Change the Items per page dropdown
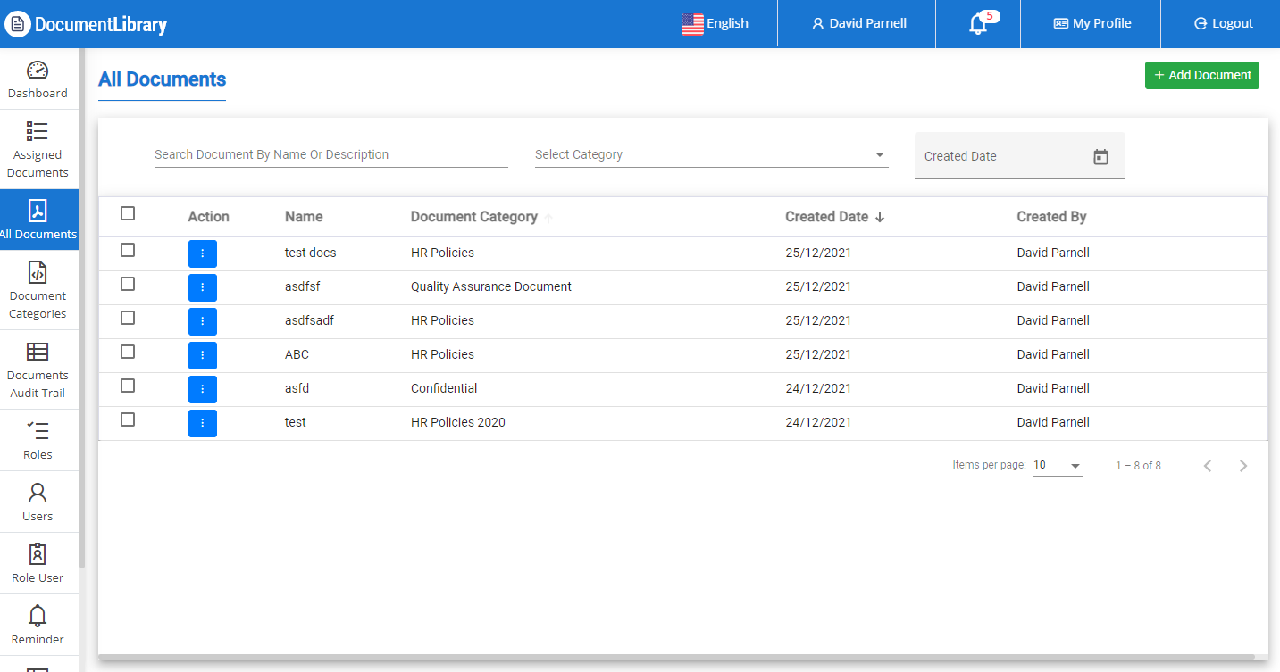 (1057, 464)
